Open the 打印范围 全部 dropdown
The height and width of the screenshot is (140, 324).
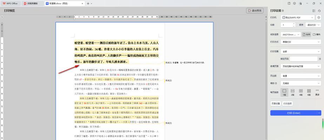pyautogui.click(x=301, y=51)
